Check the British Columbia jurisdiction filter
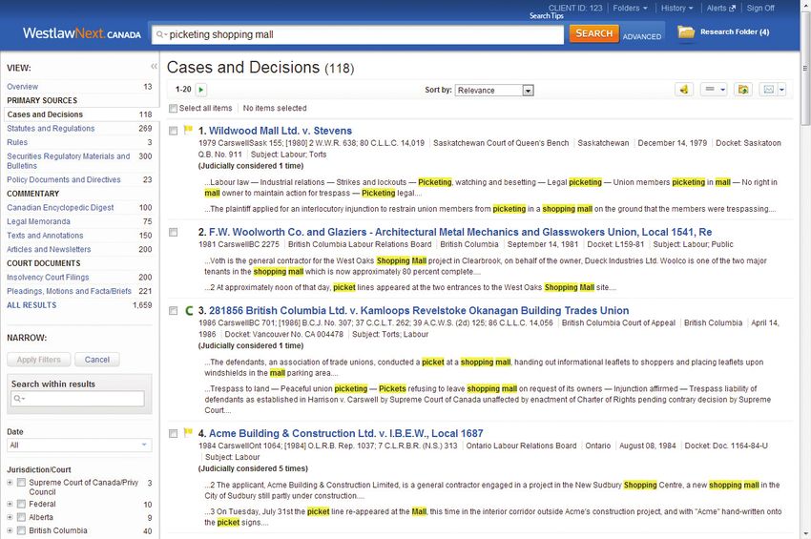The width and height of the screenshot is (811, 539). [21, 530]
